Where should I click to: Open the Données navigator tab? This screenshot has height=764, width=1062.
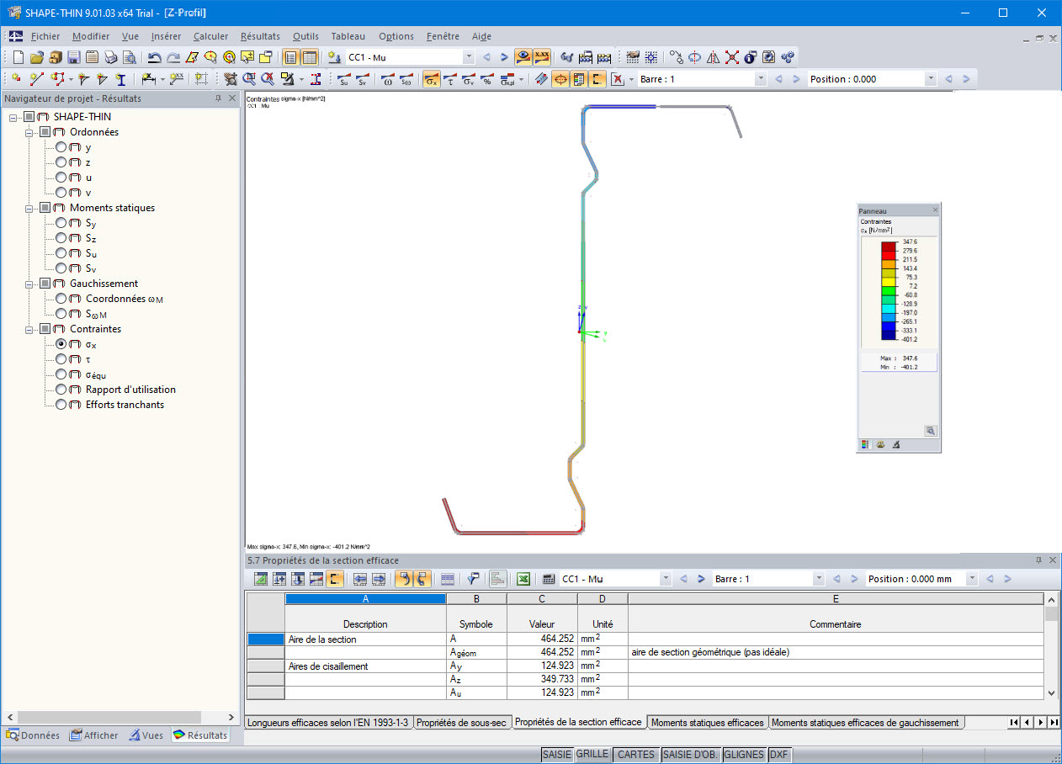click(34, 735)
